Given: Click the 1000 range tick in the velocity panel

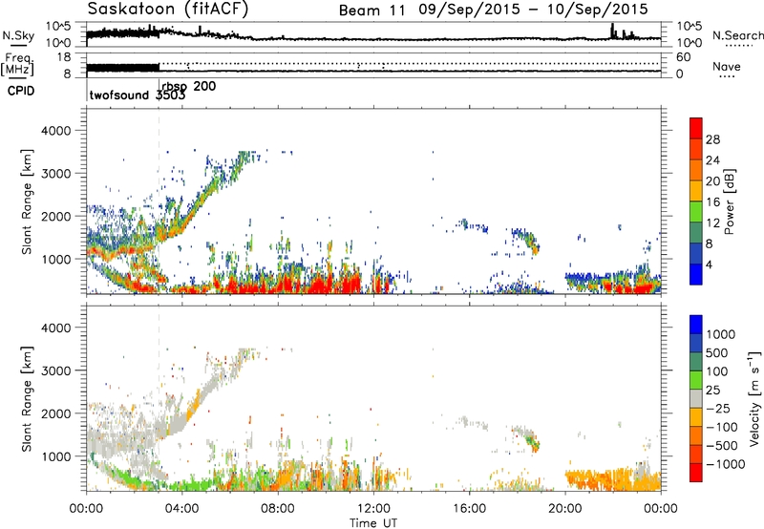Looking at the screenshot, I should 55,456.
